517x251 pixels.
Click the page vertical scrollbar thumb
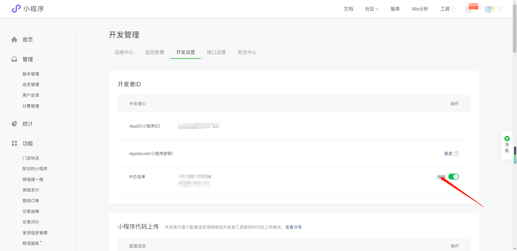coord(515,27)
